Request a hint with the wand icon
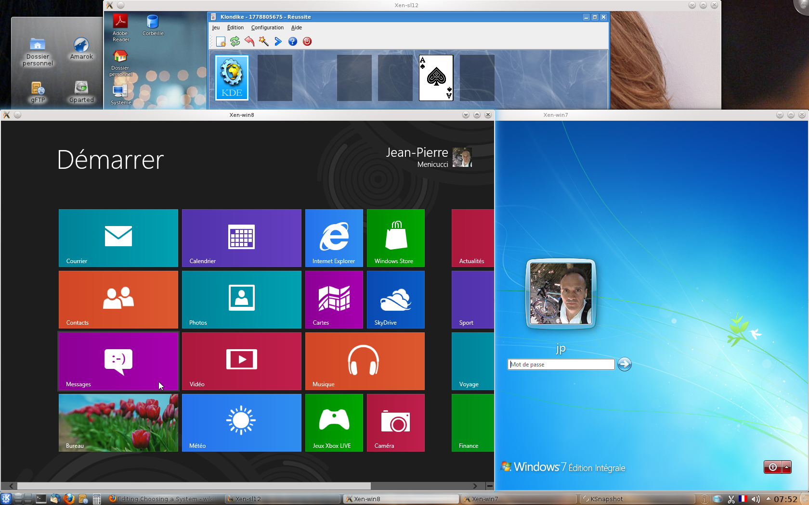 click(263, 42)
